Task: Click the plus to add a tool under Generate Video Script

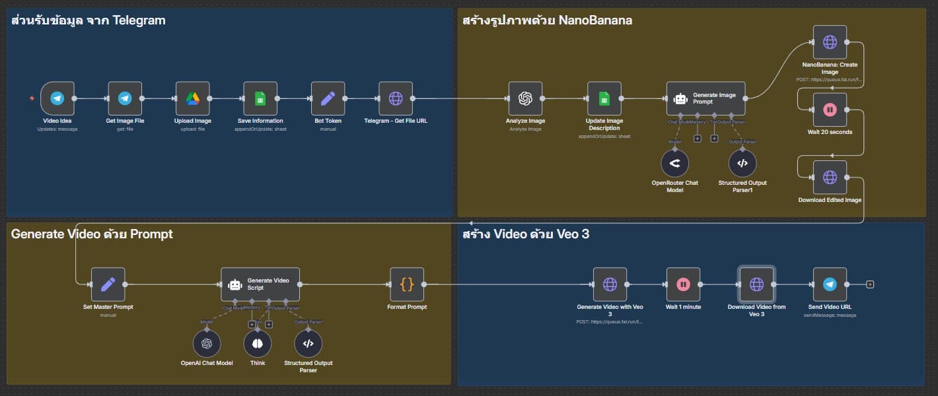Action: [268, 324]
